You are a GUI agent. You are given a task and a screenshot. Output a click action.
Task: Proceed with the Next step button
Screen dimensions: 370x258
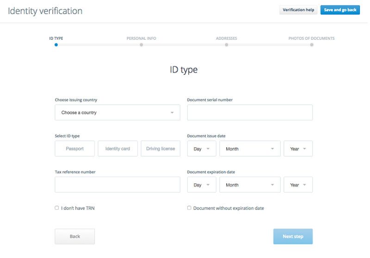coord(293,236)
